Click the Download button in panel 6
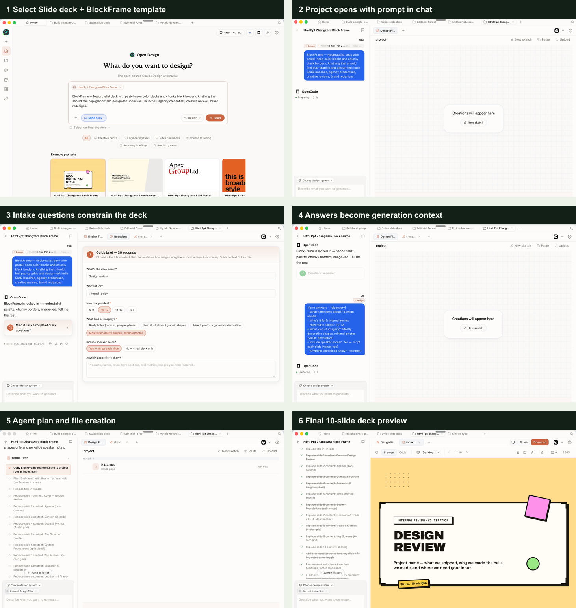The height and width of the screenshot is (608, 576). click(x=540, y=442)
